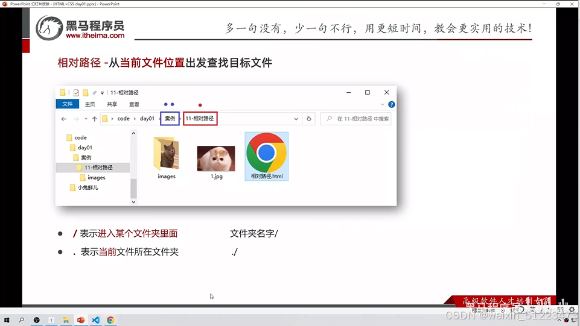Screen dimensions: 580x326
Task: Click the dark circular app icon on taskbar
Action: coord(37,320)
